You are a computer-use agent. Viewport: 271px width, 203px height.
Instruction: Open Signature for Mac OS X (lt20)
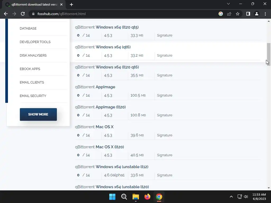tap(165, 155)
